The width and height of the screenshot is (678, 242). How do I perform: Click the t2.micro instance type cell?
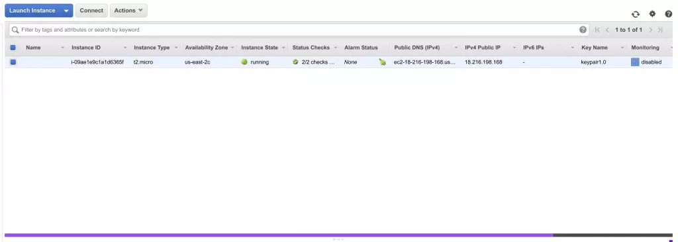pos(143,62)
